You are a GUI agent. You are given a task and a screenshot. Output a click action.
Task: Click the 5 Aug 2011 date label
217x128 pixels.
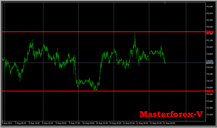7,123
